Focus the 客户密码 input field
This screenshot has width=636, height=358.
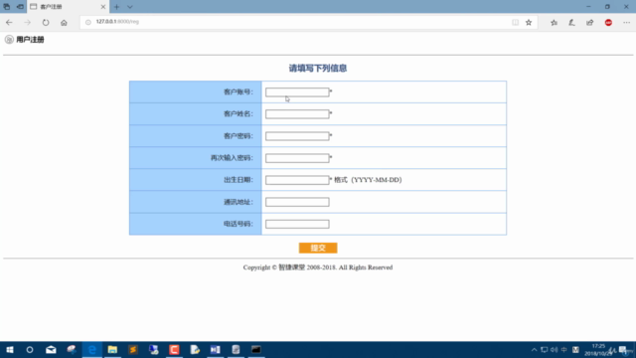[297, 136]
